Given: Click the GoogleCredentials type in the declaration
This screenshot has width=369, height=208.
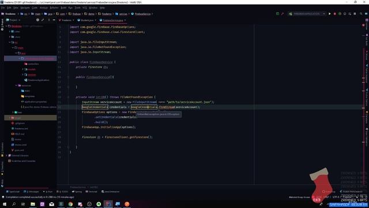Looking at the screenshot, I should [95, 107].
